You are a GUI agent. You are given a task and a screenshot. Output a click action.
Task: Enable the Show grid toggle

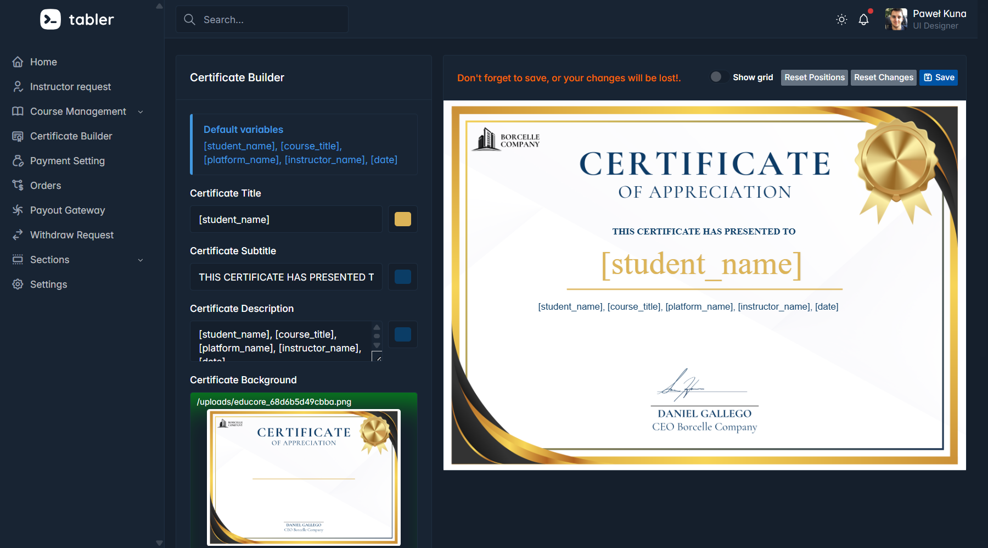pos(718,77)
